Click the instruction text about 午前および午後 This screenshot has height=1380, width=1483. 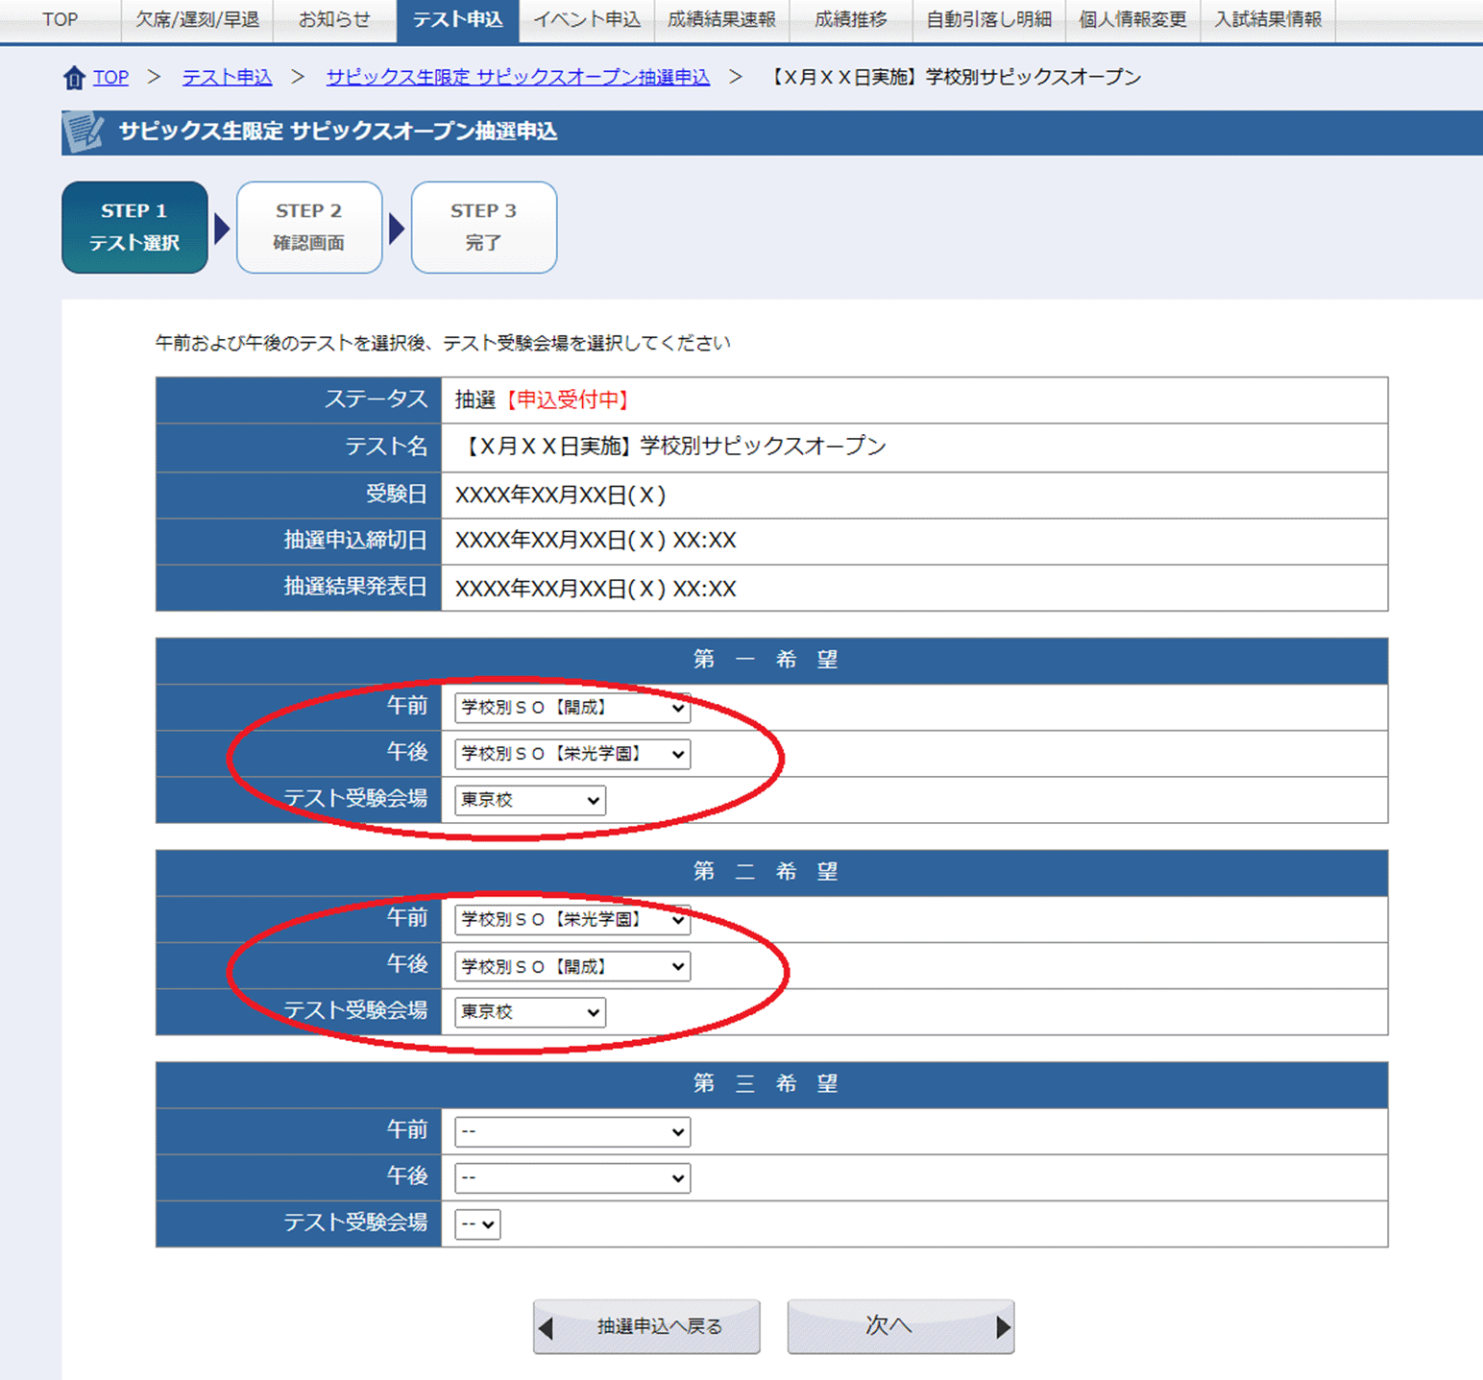[443, 343]
